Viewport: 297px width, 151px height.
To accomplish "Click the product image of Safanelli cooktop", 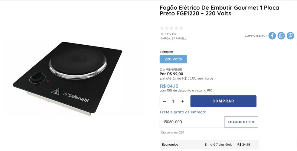I will coord(67,78).
